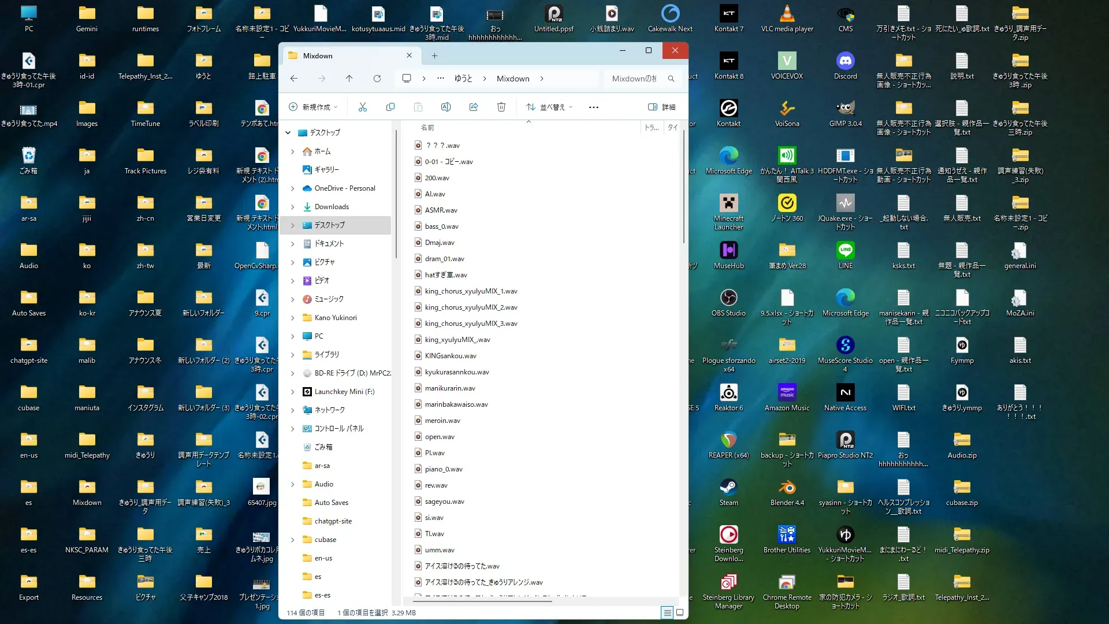Go up one folder level arrow
Viewport: 1109px width, 624px height.
(x=349, y=79)
